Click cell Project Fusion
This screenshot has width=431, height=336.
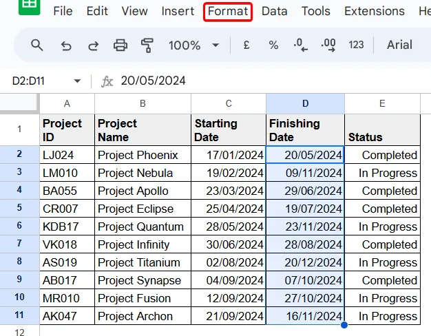click(143, 297)
